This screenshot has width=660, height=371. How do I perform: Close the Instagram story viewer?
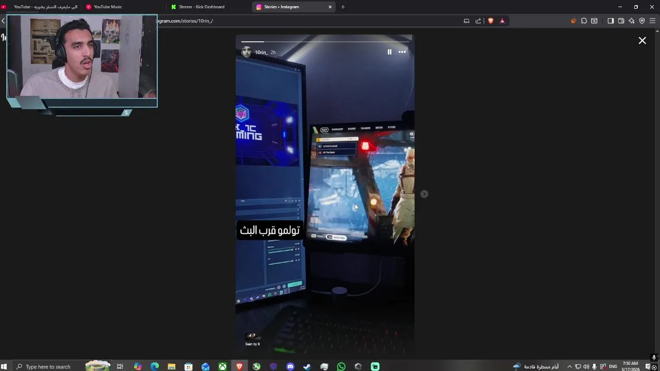click(642, 40)
